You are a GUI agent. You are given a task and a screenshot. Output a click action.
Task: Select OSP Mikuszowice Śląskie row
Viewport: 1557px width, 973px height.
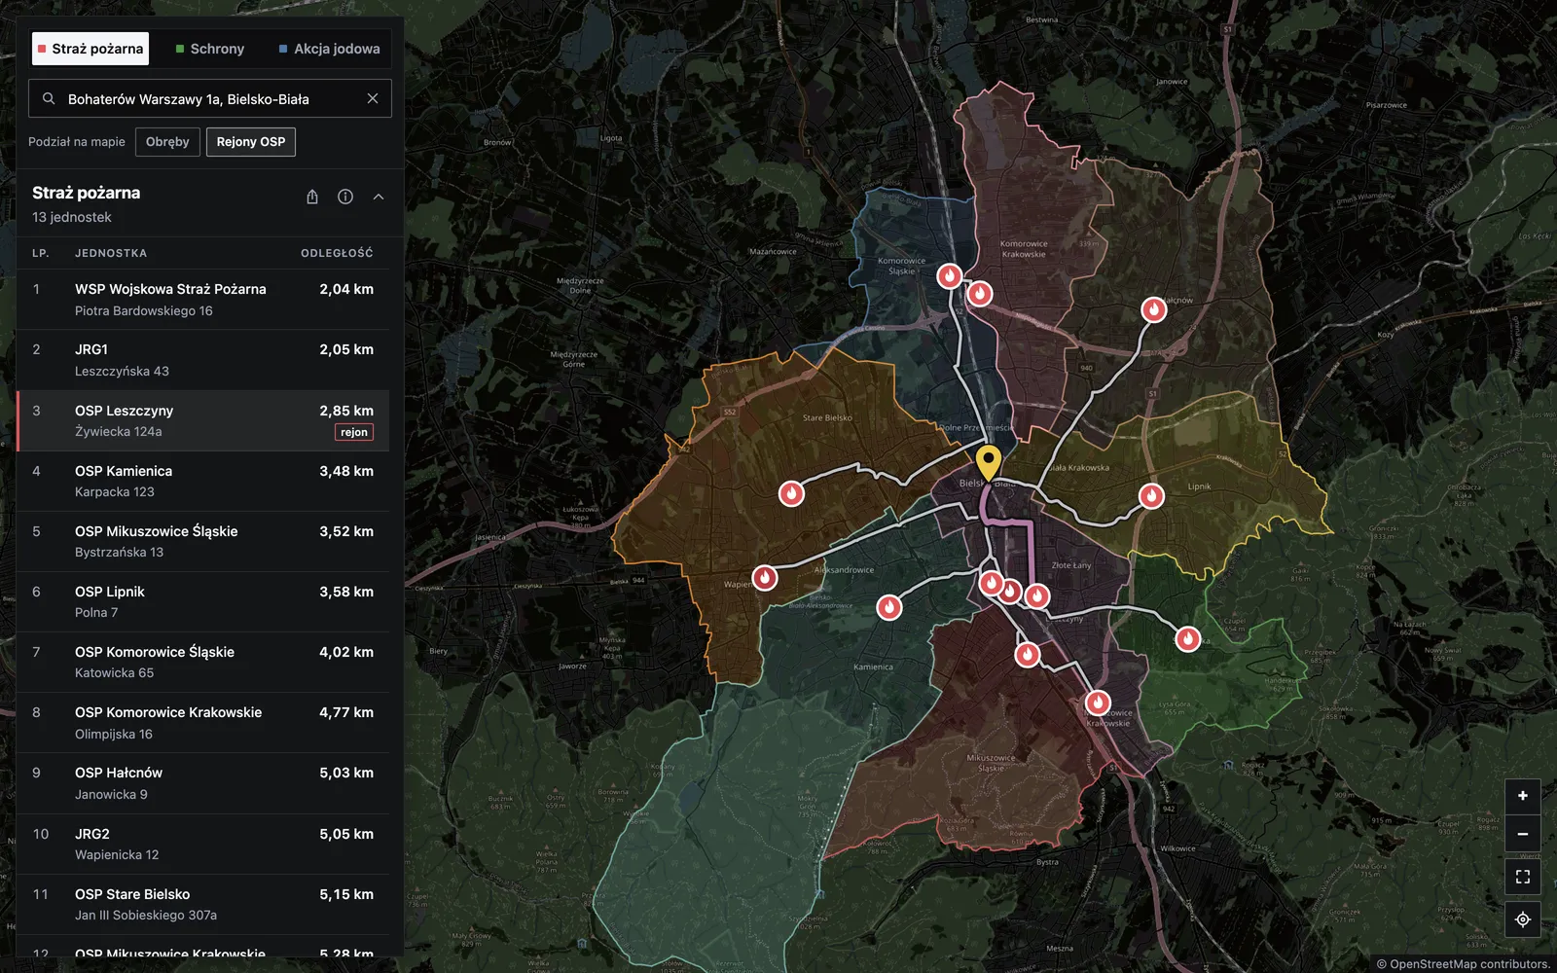202,541
